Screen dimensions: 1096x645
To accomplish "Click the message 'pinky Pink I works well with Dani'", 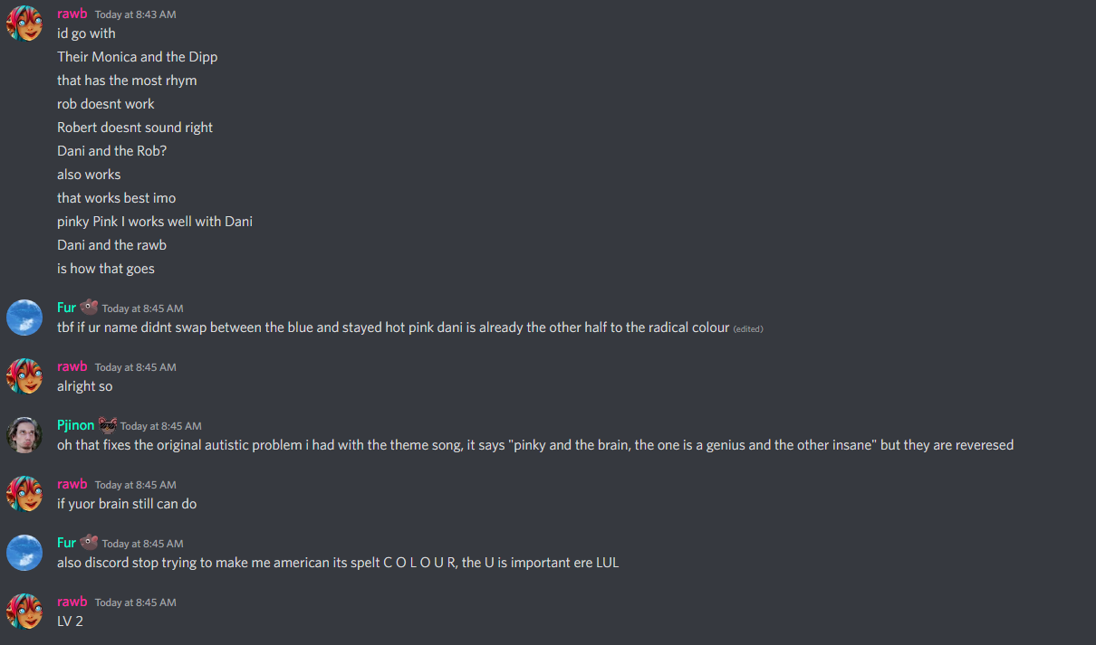I will tap(155, 222).
